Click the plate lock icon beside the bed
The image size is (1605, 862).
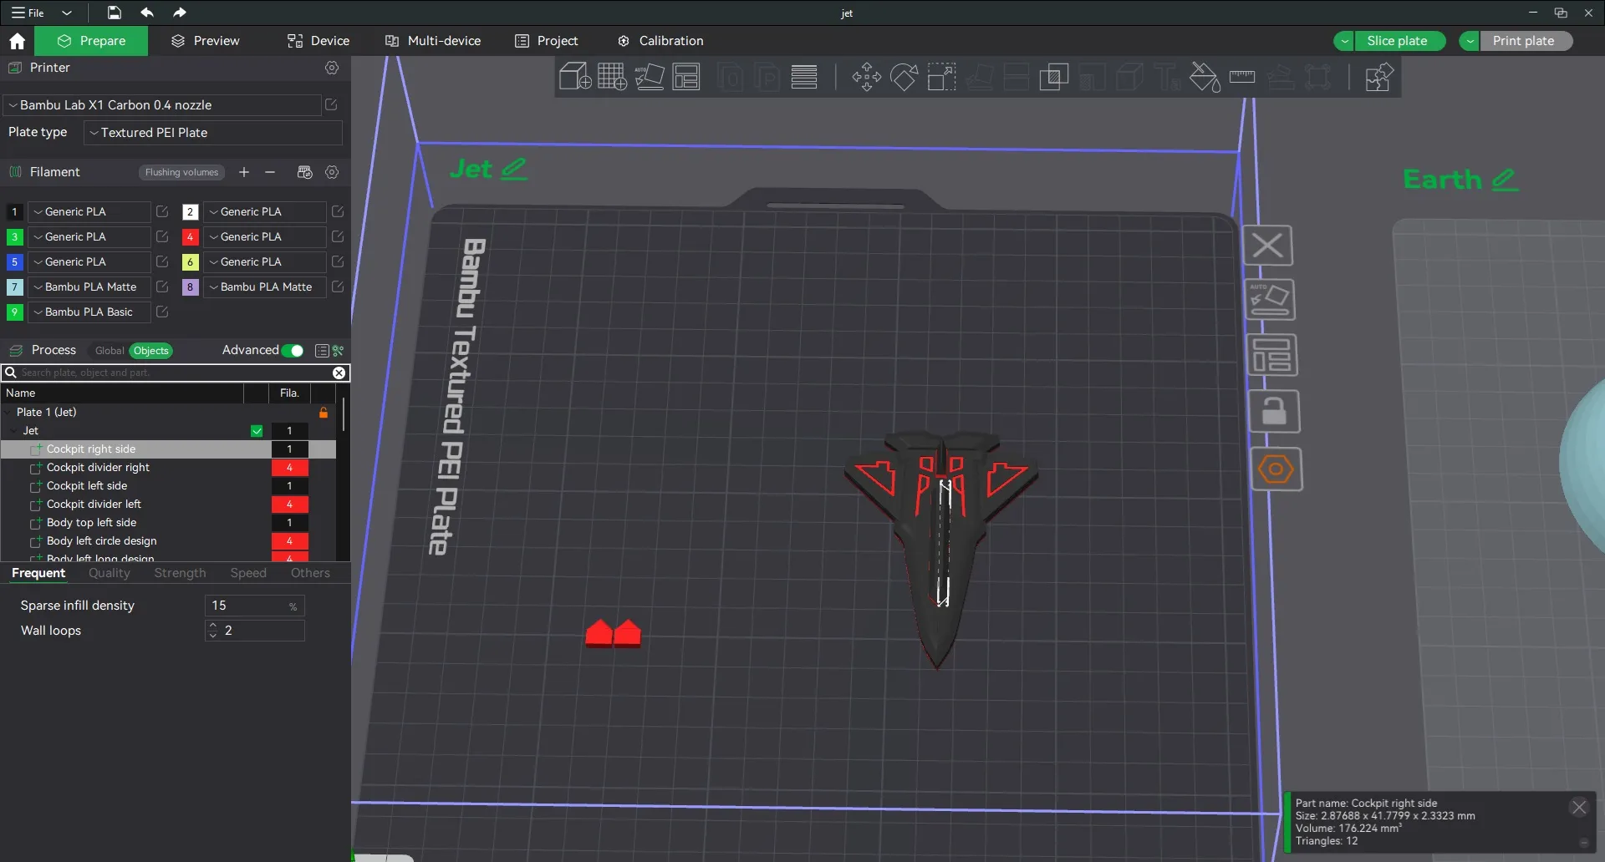[x=1274, y=412]
